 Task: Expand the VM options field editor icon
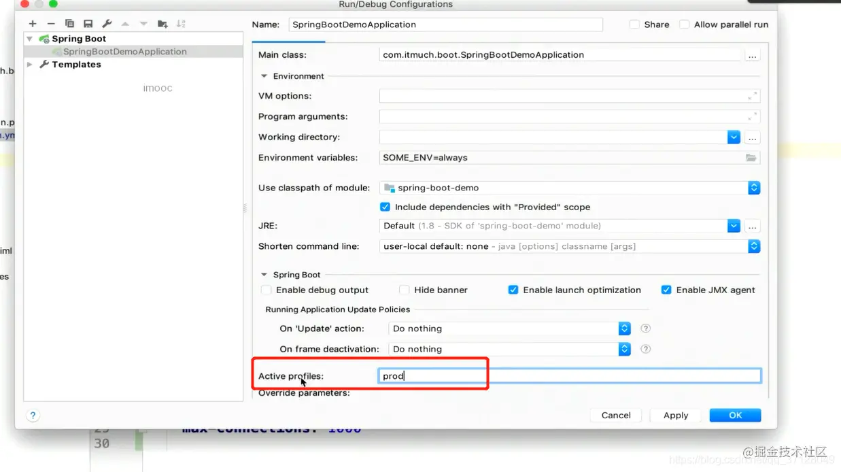click(753, 96)
